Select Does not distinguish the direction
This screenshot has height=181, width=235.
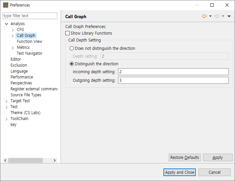72,48
